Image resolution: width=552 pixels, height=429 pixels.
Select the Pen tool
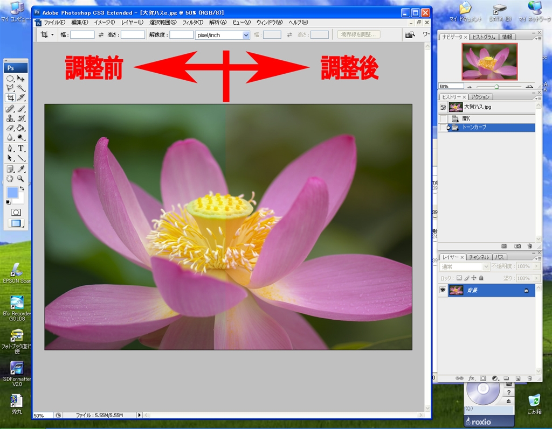(10, 149)
